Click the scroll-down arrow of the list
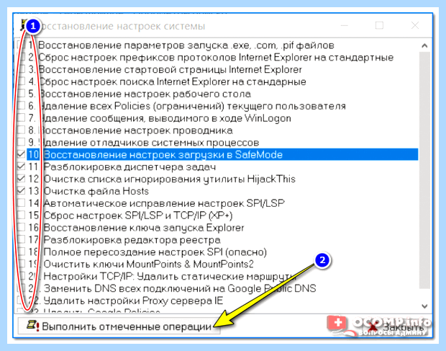Screen dimensions: 446x351 pos(424,306)
